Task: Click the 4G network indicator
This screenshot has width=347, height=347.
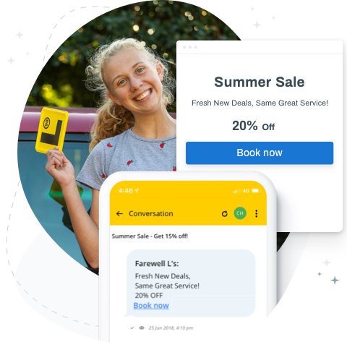Action: tap(246, 191)
